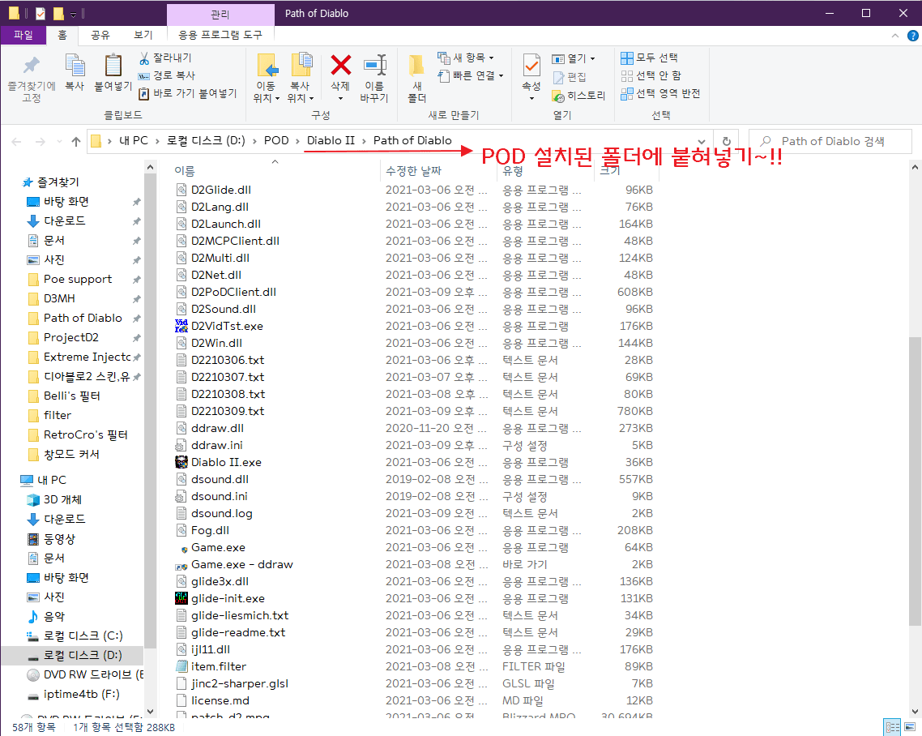Open recent locations dropdown next to forward arrow
This screenshot has height=736, width=922.
(59, 141)
